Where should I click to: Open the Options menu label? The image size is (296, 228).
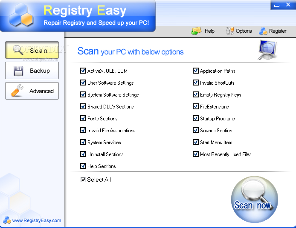click(x=244, y=31)
